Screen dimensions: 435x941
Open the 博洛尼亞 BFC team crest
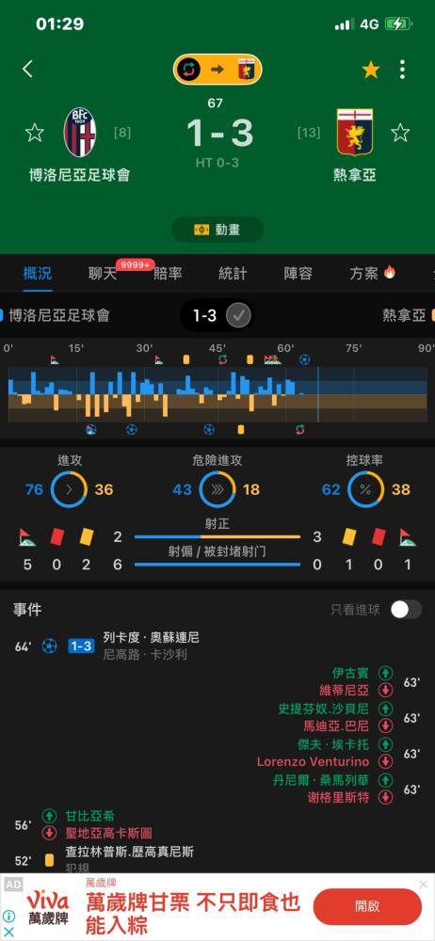pos(80,133)
